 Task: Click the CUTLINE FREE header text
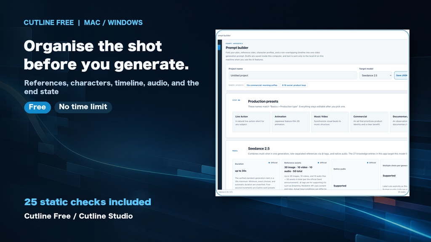(x=49, y=23)
